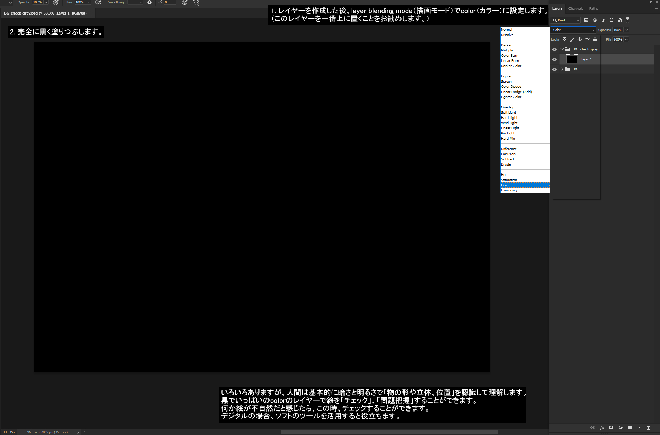
Task: Create a new layer with plus icon
Action: (x=639, y=428)
